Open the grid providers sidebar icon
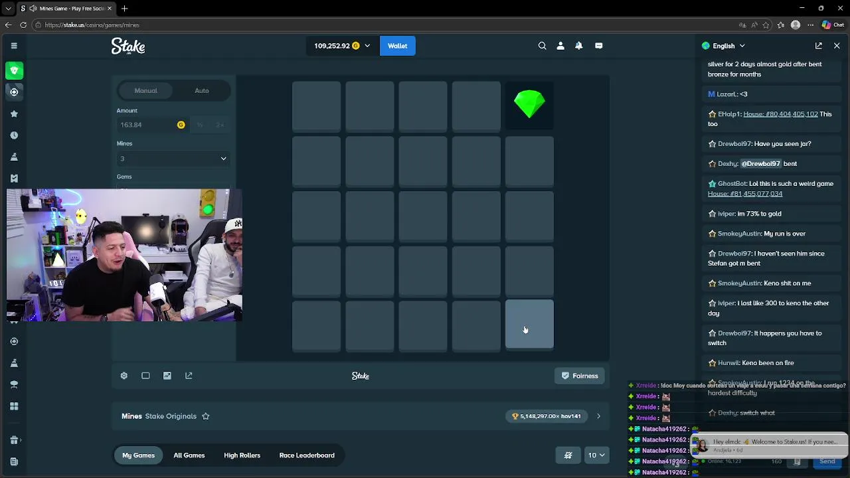This screenshot has width=850, height=478. point(14,406)
